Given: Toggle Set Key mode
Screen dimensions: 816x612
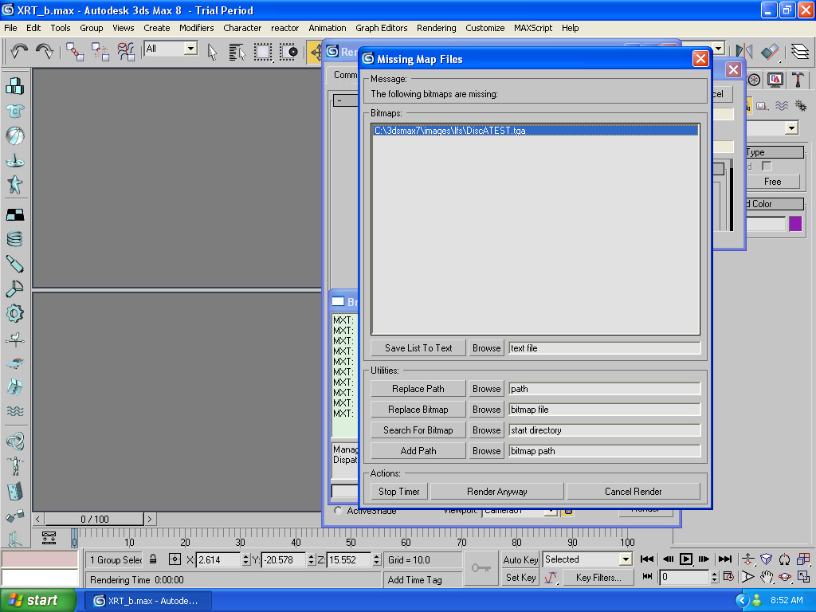Looking at the screenshot, I should [520, 577].
